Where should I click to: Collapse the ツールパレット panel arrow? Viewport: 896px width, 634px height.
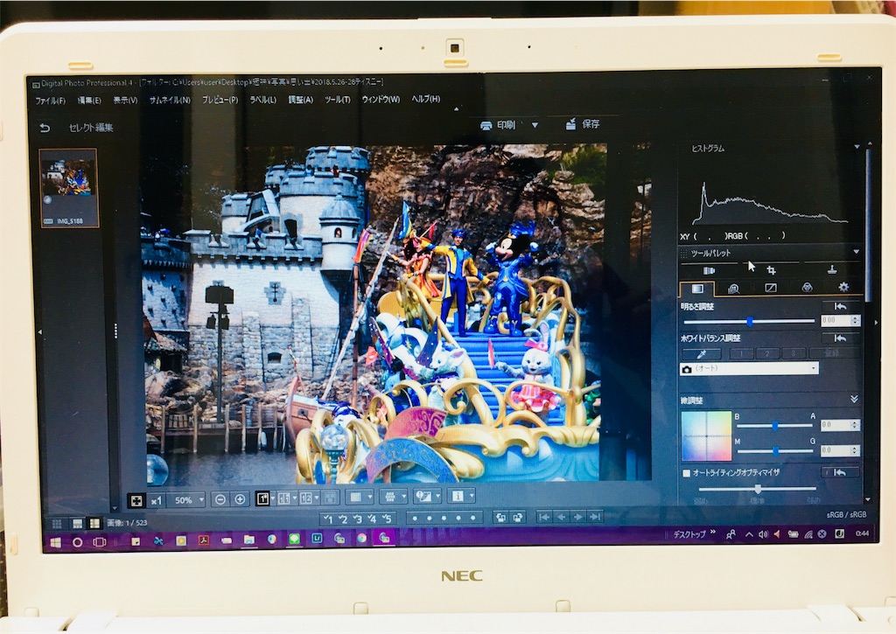856,252
